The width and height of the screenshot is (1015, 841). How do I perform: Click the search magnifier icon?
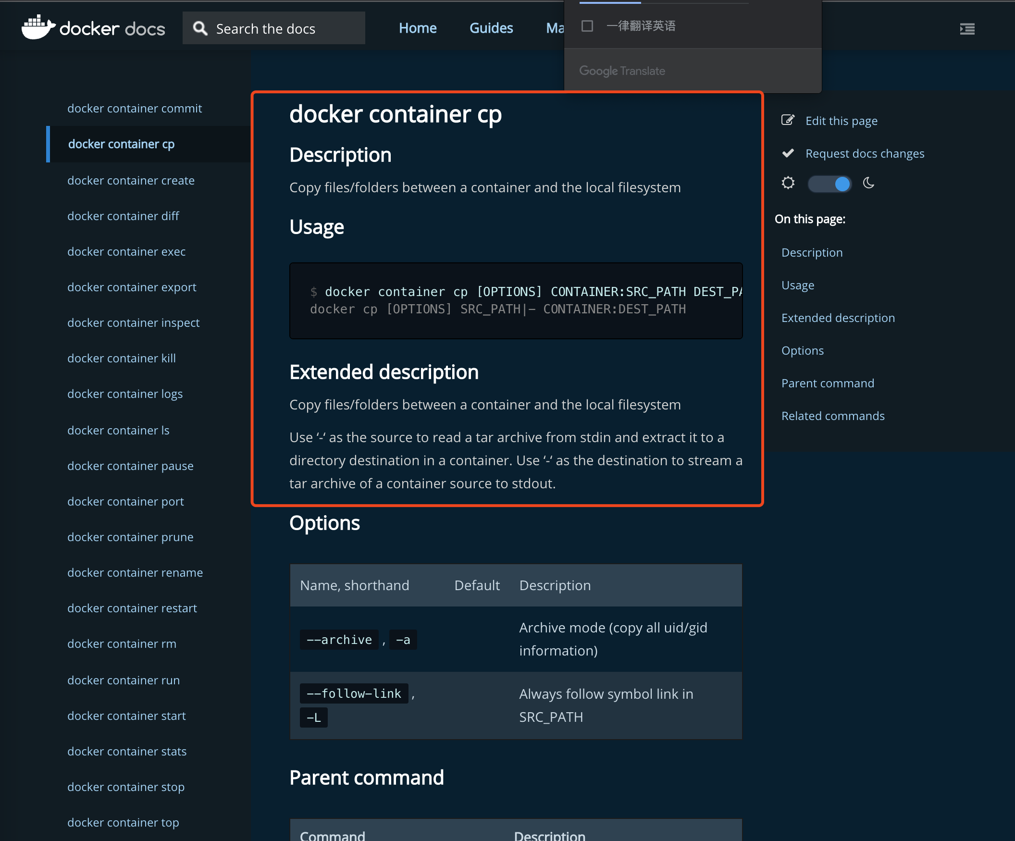tap(200, 28)
